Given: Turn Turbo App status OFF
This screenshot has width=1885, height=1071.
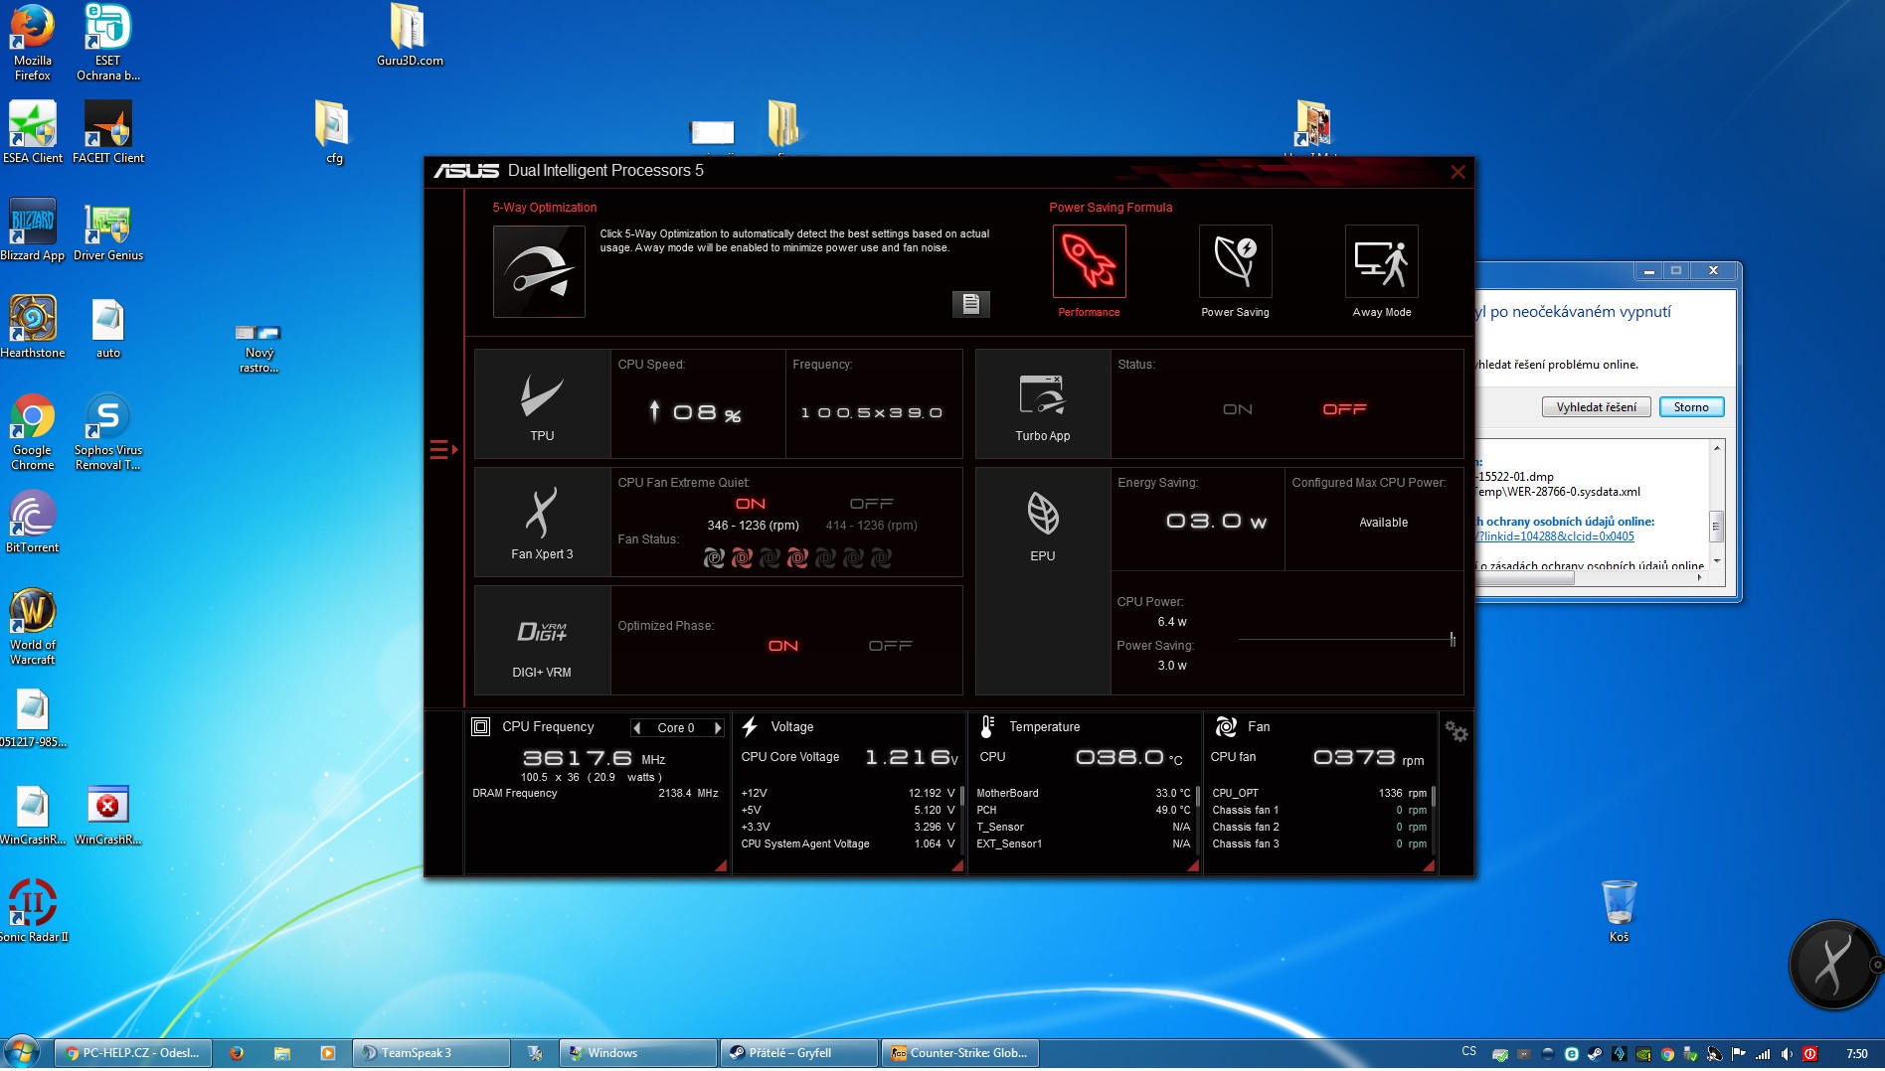Looking at the screenshot, I should tap(1344, 409).
